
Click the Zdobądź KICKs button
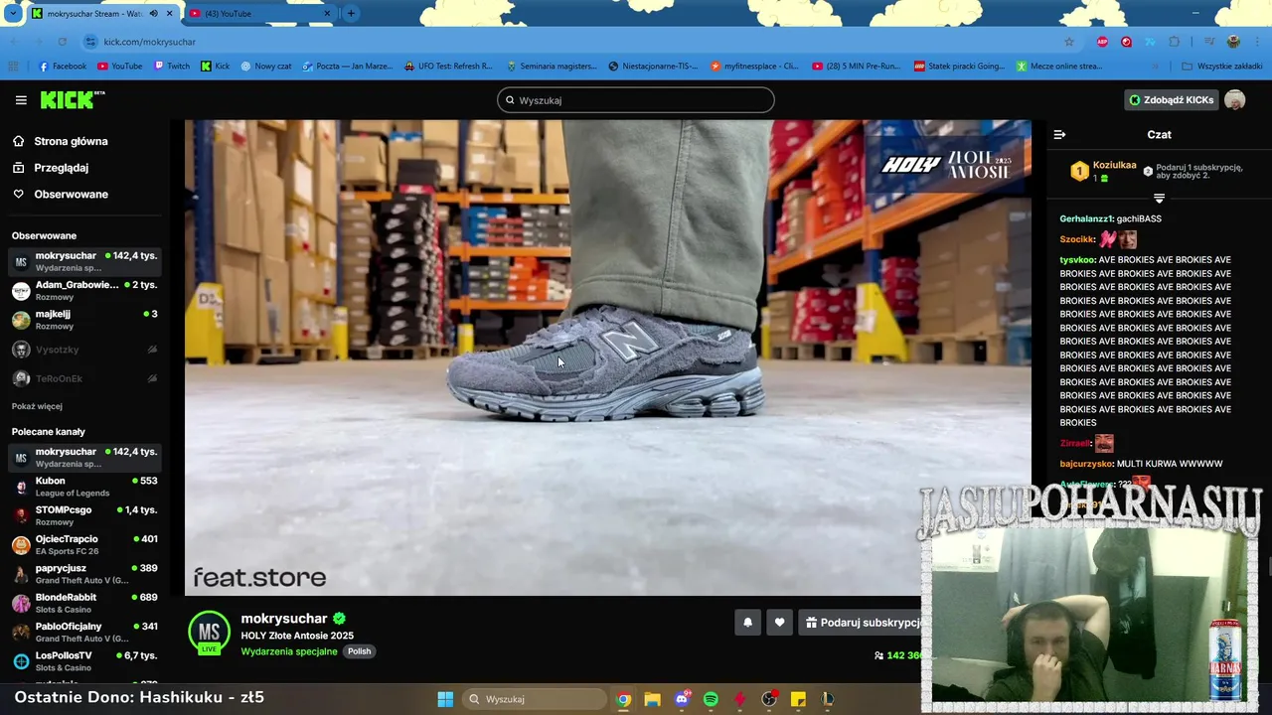pos(1171,100)
